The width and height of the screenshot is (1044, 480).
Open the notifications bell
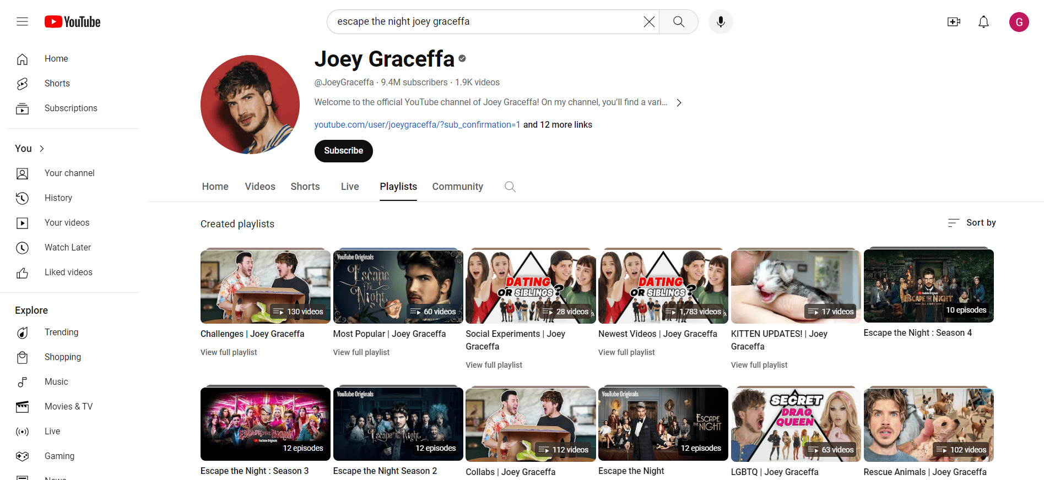(983, 21)
